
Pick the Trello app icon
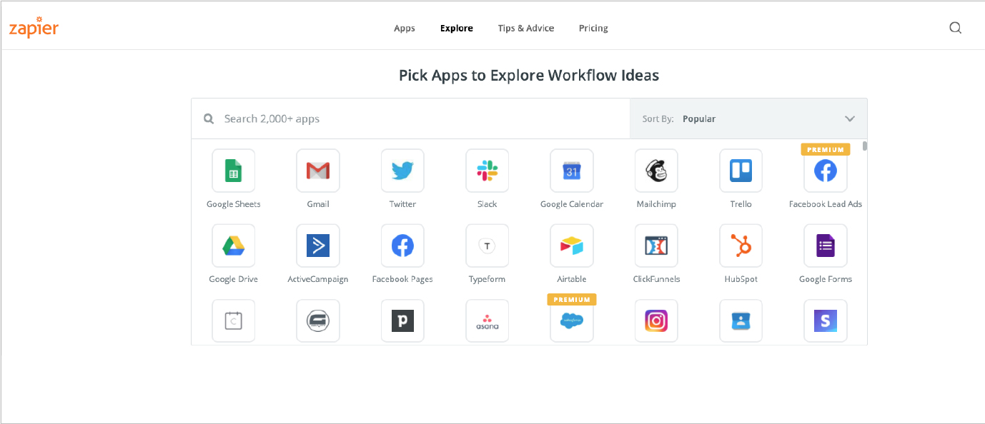741,171
